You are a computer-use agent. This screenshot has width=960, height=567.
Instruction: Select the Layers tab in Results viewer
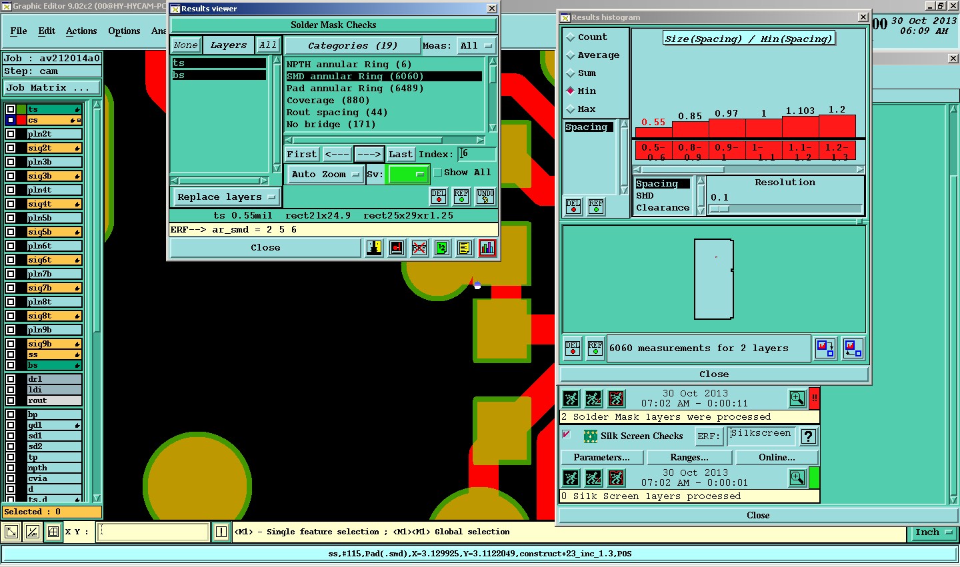point(228,45)
